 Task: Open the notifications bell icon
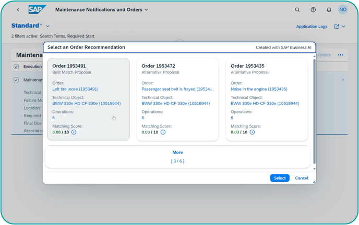pos(329,9)
